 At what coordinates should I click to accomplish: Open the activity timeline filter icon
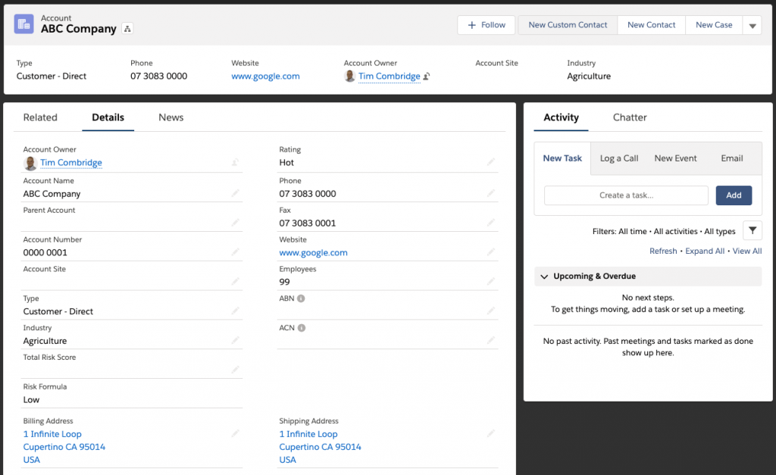pyautogui.click(x=752, y=230)
